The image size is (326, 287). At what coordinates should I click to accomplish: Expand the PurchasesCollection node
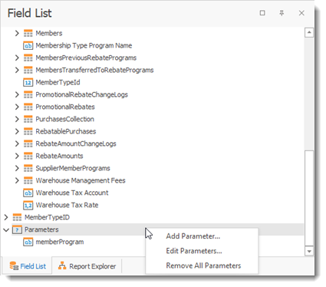(17, 119)
